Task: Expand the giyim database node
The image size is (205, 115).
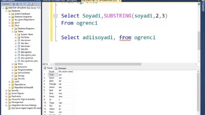Action: pos(9,23)
